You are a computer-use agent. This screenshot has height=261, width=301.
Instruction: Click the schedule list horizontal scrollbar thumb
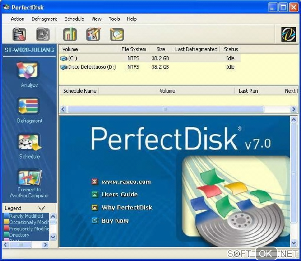(x=166, y=109)
